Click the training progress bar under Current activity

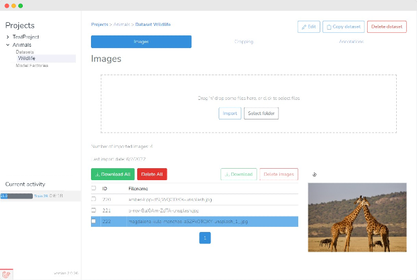tap(16, 196)
